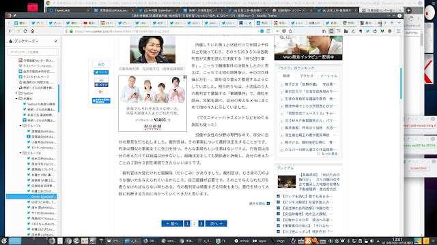Open the first bookmark 市場急配センター

point(36,61)
